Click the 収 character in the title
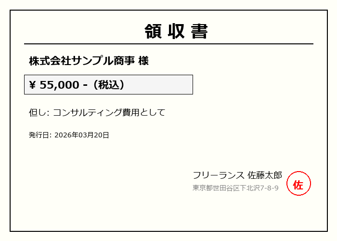 [176, 31]
